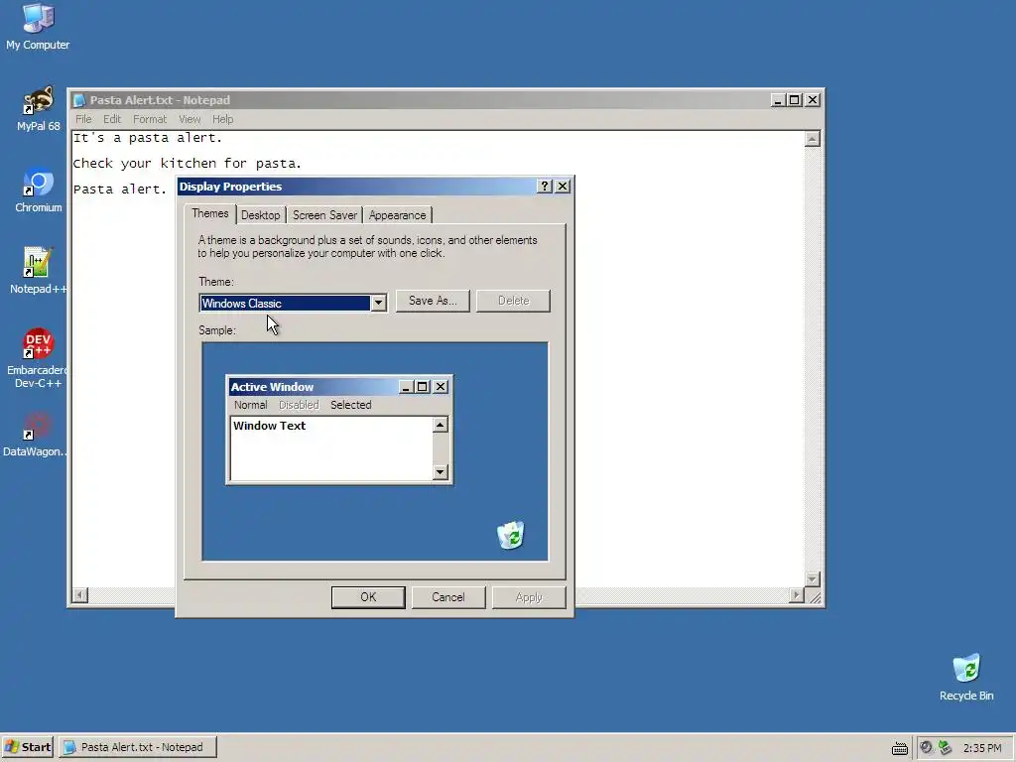Viewport: 1016px width, 762px height.
Task: Maximize the Notepad window
Action: pos(795,100)
